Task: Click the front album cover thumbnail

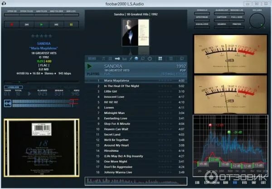Action: (x=136, y=33)
